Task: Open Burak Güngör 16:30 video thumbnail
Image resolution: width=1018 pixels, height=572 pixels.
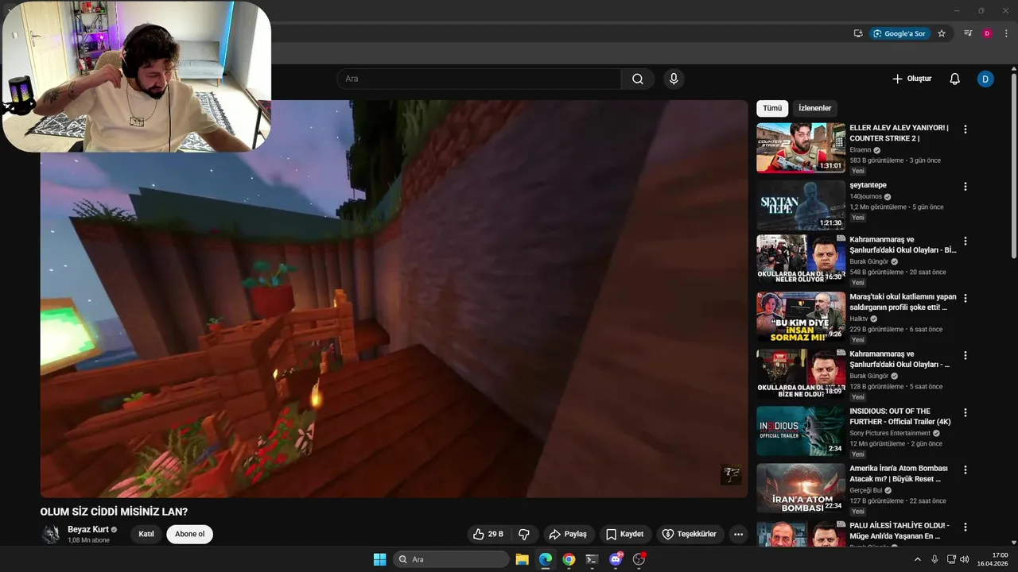Action: coord(801,261)
